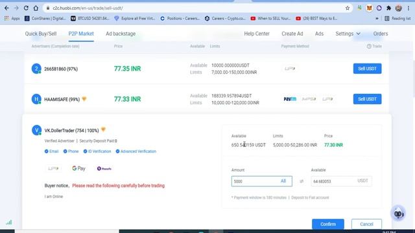Click the page vertical scrollbar
The image size is (415, 233).
[x=413, y=79]
